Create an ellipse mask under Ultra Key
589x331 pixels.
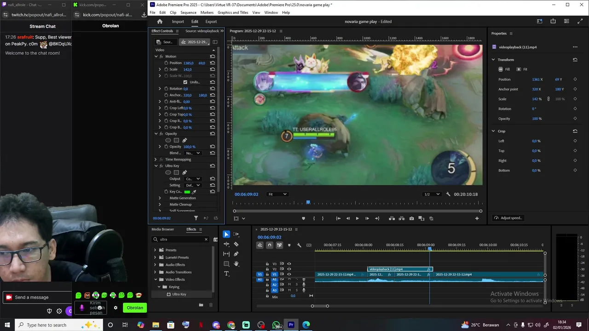tap(168, 172)
